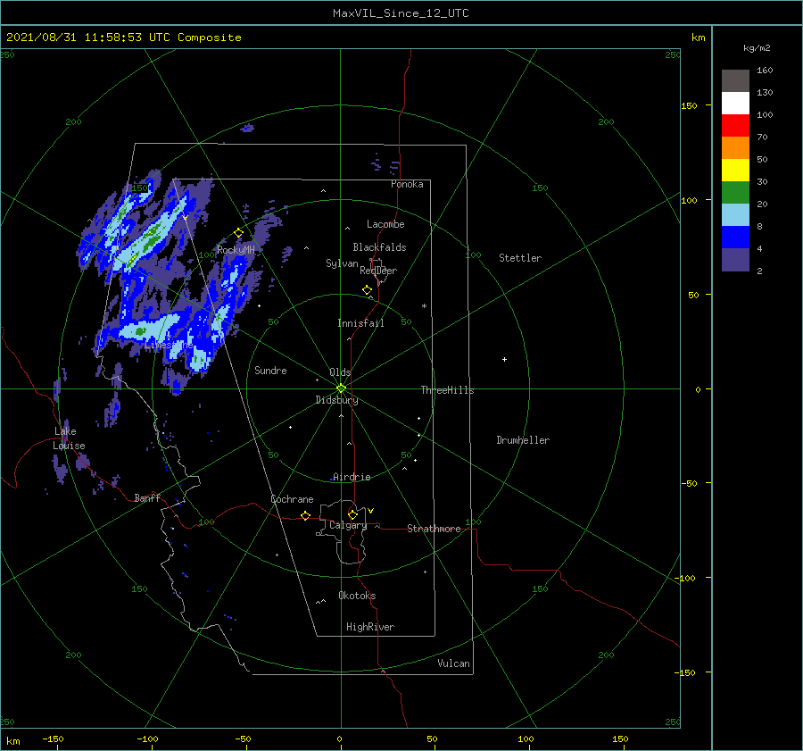Screen dimensions: 803x751
Task: Click the purple 4 legend color block
Action: [735, 259]
